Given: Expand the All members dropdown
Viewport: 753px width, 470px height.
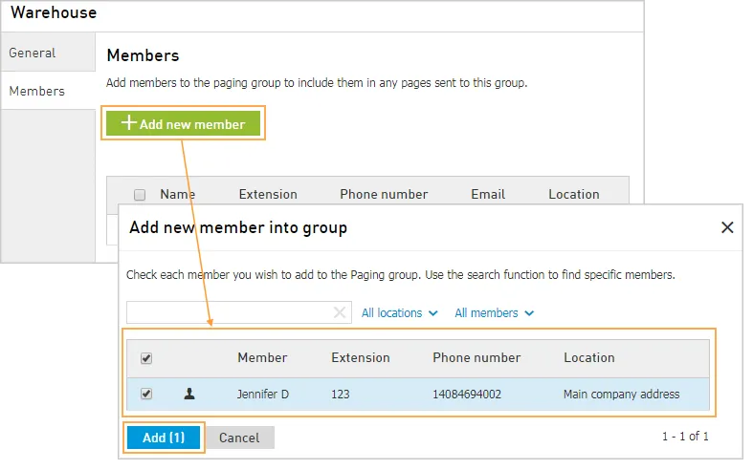Looking at the screenshot, I should click(494, 313).
